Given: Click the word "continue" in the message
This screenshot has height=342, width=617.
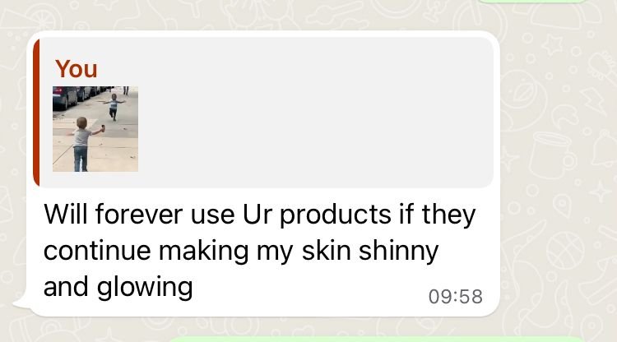Looking at the screenshot, I should pos(97,251).
